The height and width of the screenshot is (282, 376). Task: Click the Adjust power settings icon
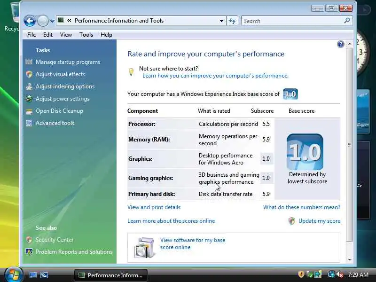[29, 99]
